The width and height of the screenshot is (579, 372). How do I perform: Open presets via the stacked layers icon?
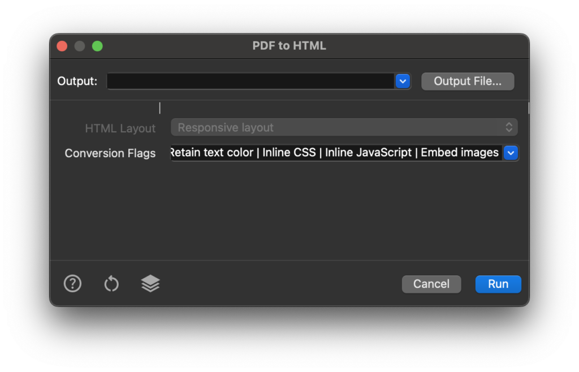pyautogui.click(x=150, y=284)
